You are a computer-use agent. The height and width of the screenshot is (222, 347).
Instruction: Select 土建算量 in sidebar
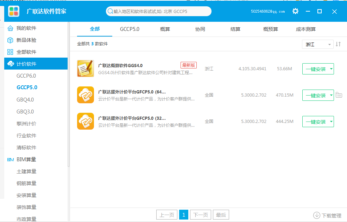[x=26, y=171]
